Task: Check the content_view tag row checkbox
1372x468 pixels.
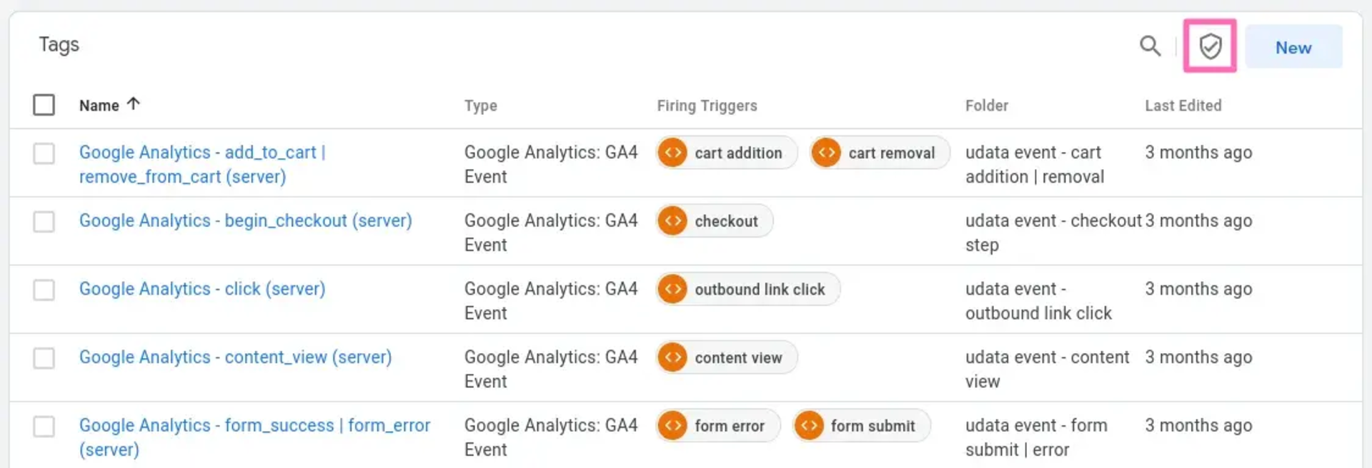Action: (44, 358)
